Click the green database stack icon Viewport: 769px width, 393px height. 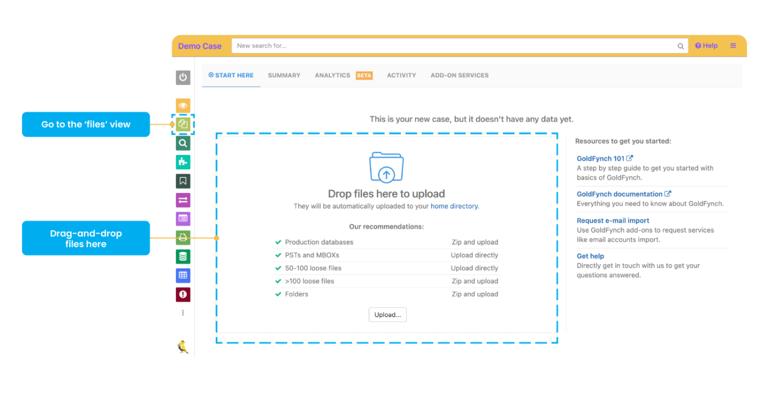pyautogui.click(x=183, y=257)
